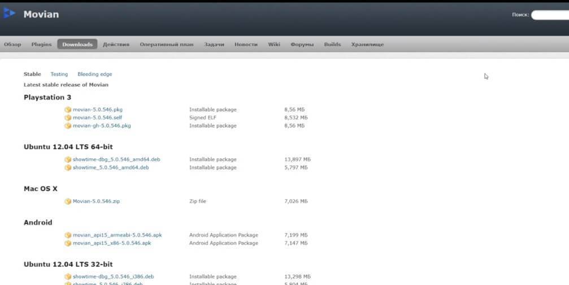Click the 13,298 МБ file size

click(x=298, y=277)
